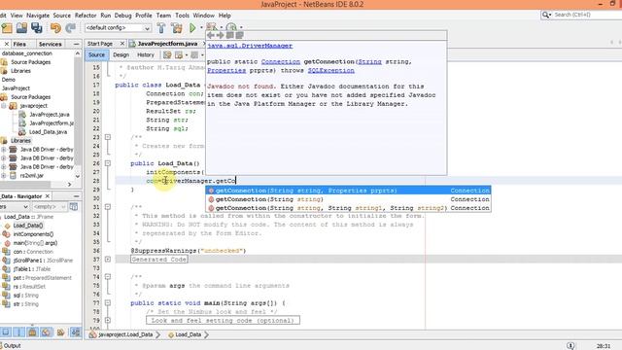Image resolution: width=622 pixels, height=350 pixels.
Task: Open the View menu
Action: click(17, 16)
